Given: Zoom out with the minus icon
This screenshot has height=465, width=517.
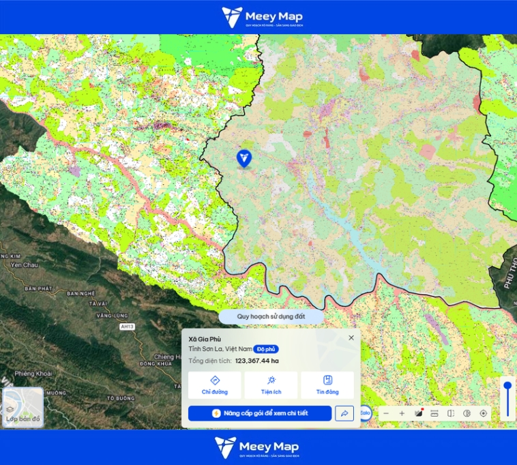Looking at the screenshot, I should click(386, 413).
